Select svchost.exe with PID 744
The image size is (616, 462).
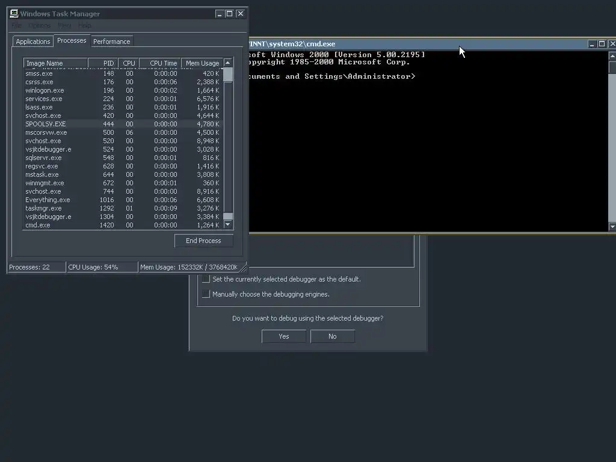click(123, 191)
